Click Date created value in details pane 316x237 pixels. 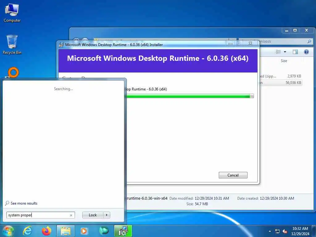[277, 198]
